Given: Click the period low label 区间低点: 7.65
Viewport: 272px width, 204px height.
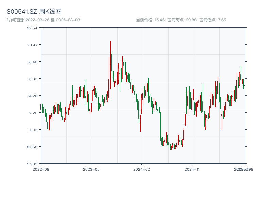Looking at the screenshot, I should (213, 20).
